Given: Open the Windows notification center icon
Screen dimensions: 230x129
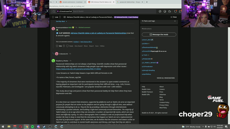Looking at the screenshot, I should (x=226, y=126).
